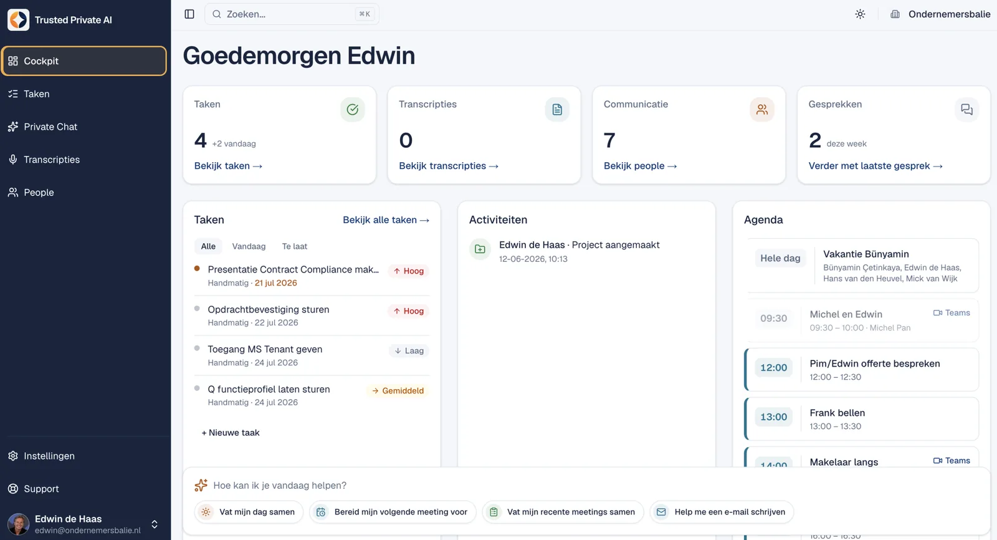
Task: Click the sun icon on Vat mijn dag samen
Action: (206, 512)
